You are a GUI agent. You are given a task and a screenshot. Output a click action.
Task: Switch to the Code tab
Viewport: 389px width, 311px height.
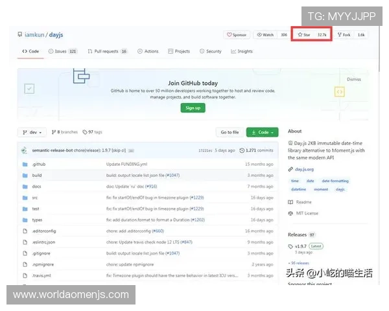pyautogui.click(x=30, y=51)
